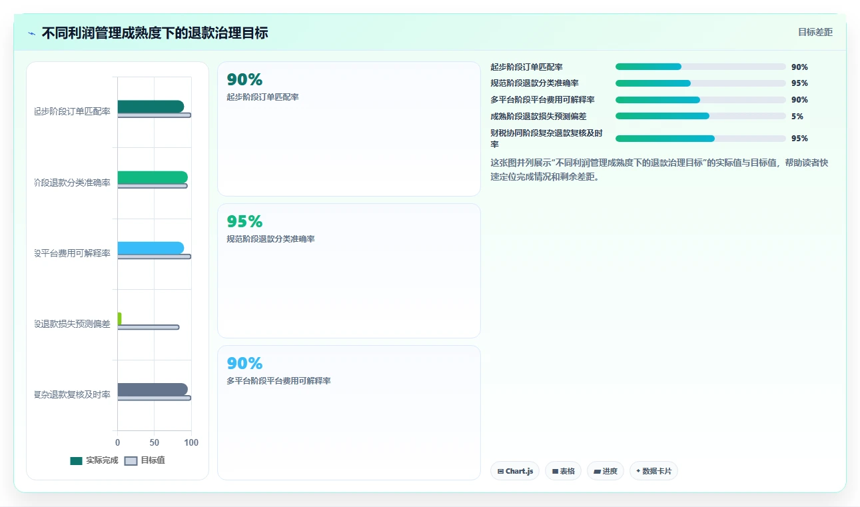
Task: Click the 目标差距 label in header
Action: point(815,32)
